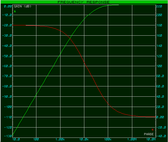Click the 0.00 phase axis value on right
Viewport: 168px width, 142px height.
coord(160,117)
